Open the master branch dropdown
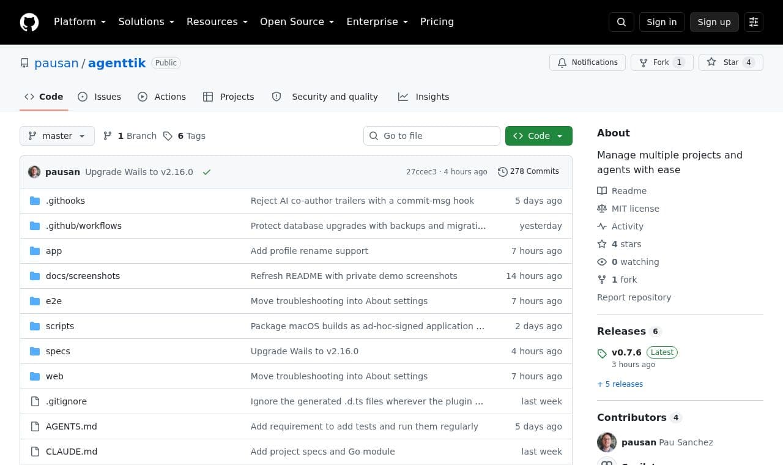Screen dimensions: 783x465 tap(57, 136)
